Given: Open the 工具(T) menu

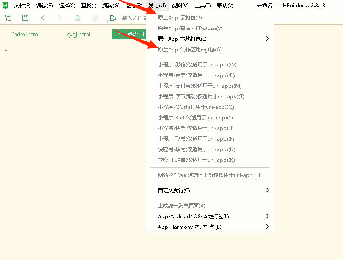Looking at the screenshot, I should tap(203, 6).
